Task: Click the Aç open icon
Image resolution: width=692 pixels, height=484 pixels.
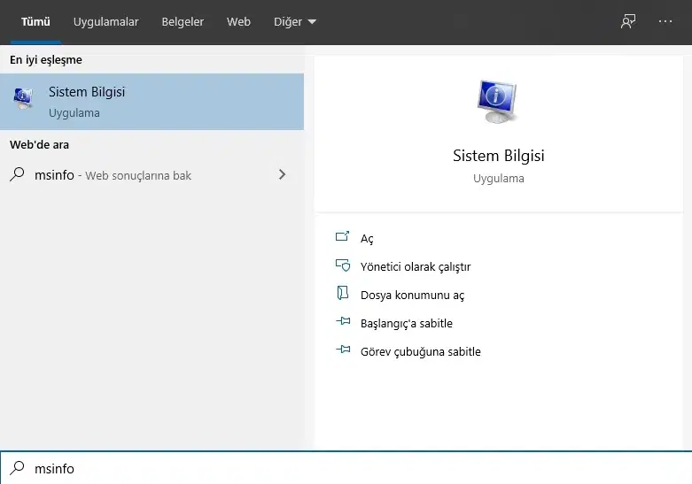Action: pos(343,237)
